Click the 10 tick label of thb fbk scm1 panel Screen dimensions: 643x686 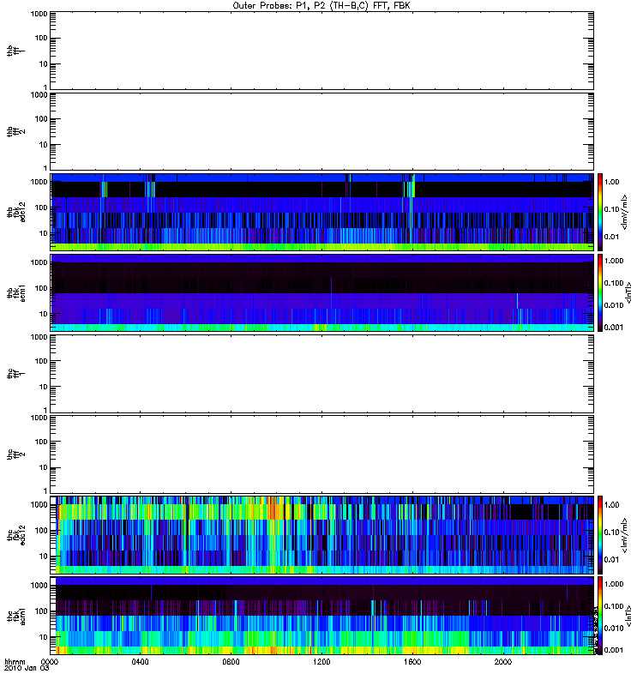(x=43, y=314)
